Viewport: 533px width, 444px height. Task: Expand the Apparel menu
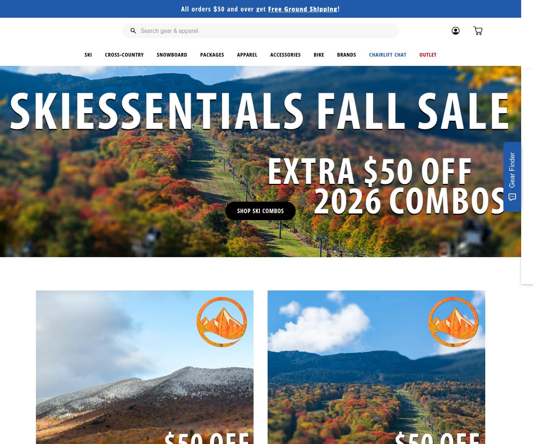247,55
